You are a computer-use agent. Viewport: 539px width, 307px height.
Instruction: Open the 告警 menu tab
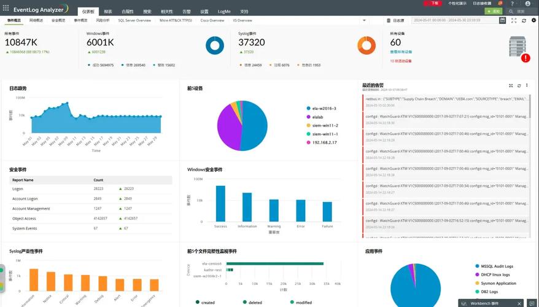click(x=187, y=12)
